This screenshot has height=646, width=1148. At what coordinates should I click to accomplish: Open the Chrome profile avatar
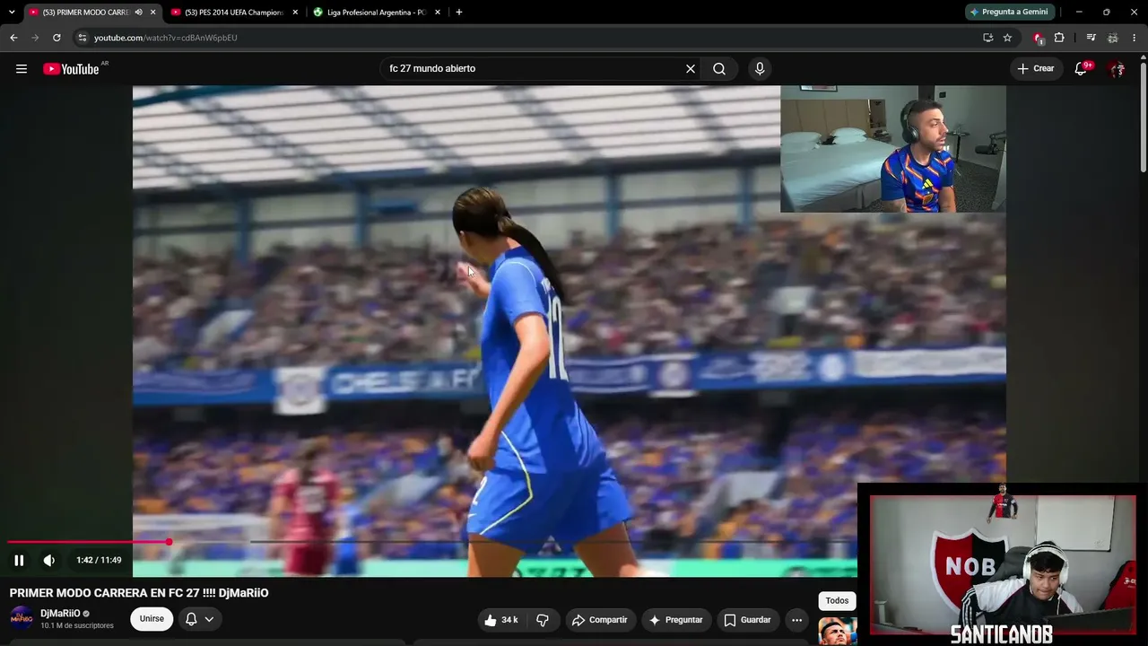[x=1113, y=38]
